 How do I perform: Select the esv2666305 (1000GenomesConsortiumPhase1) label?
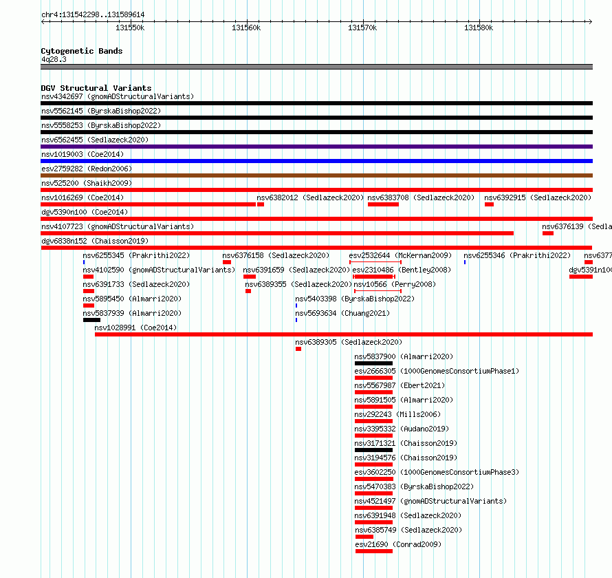click(x=437, y=371)
